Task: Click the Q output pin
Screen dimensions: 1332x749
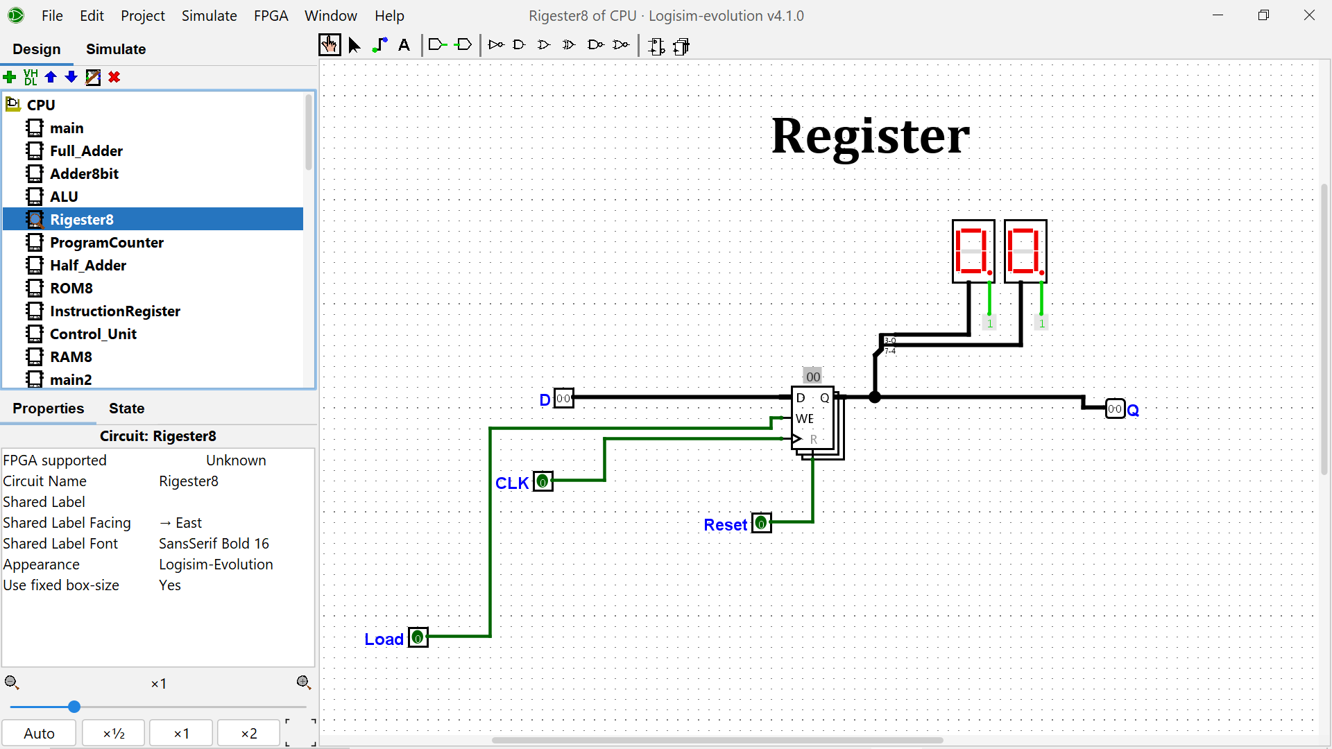Action: 1115,408
